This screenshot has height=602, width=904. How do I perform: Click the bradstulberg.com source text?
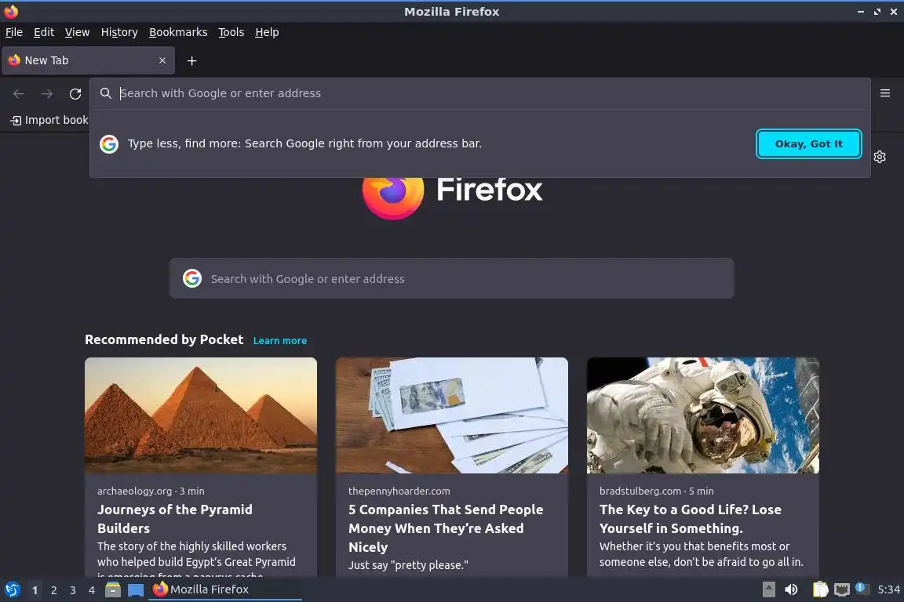point(640,491)
